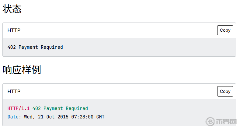
Task: Click the 2015 year in date line
Action: tap(63, 117)
